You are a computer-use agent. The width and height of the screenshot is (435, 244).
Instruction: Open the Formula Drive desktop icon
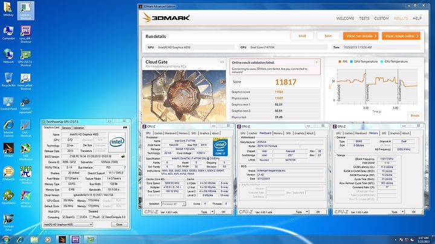coord(8,222)
